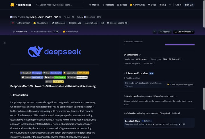Click Follow DeepSeek button

(x=86, y=17)
